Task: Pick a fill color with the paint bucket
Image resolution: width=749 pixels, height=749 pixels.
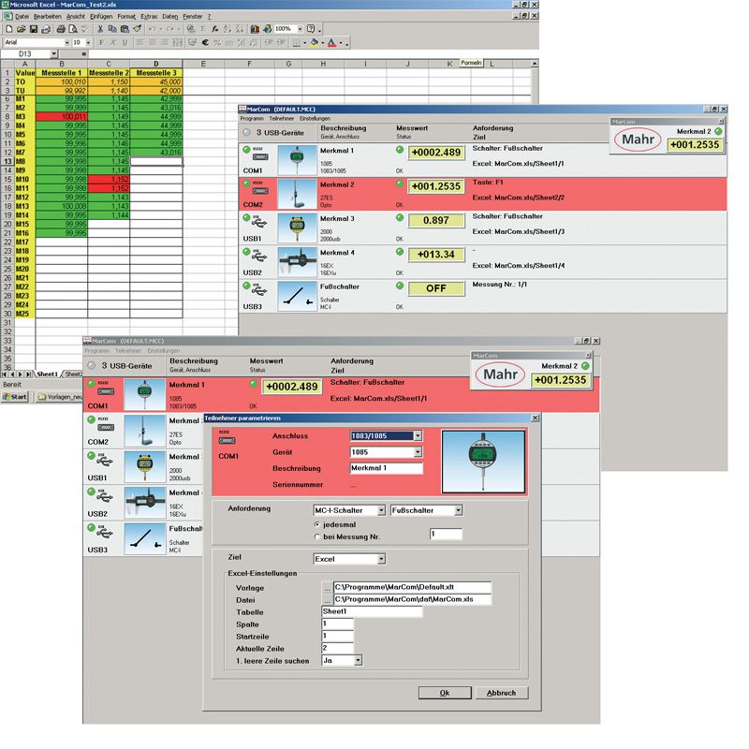Action: tap(315, 42)
